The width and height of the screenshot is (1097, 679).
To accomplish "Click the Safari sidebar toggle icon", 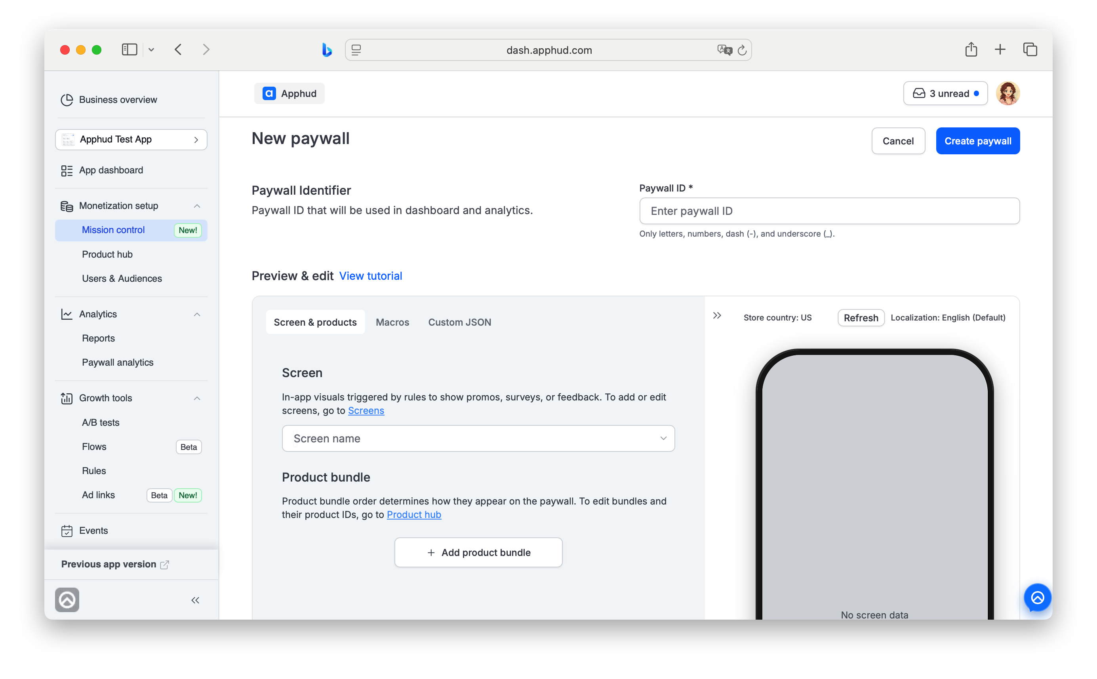I will point(130,49).
